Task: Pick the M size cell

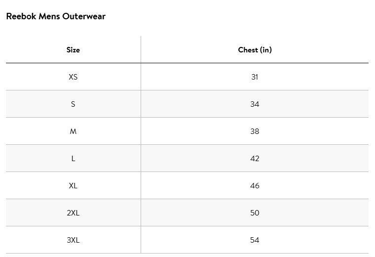Action: click(x=73, y=131)
